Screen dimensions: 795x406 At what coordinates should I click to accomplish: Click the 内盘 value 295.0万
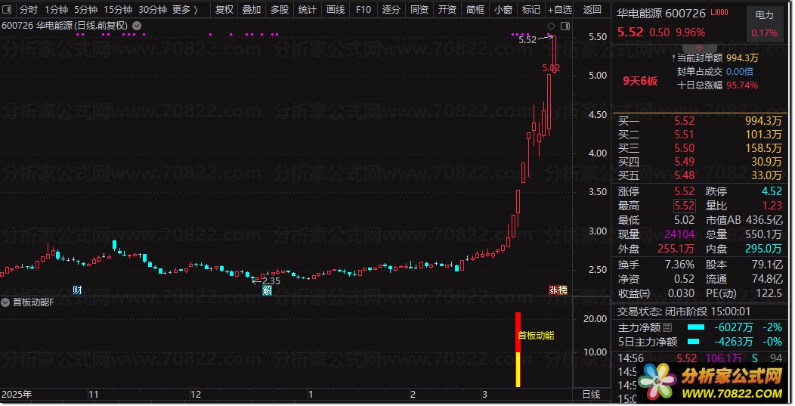[x=763, y=249]
